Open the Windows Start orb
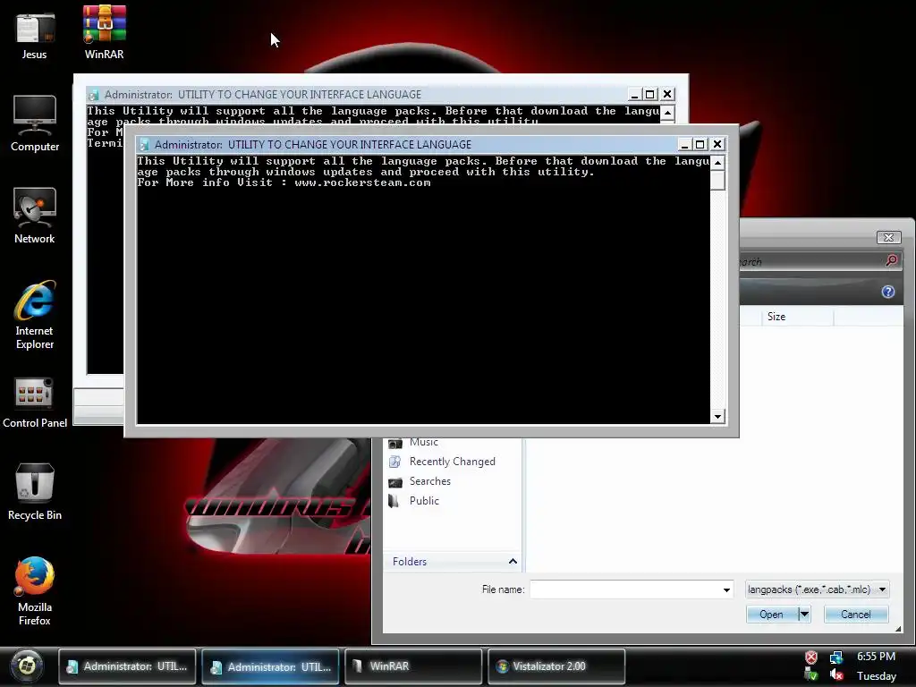The height and width of the screenshot is (687, 916). 26,666
